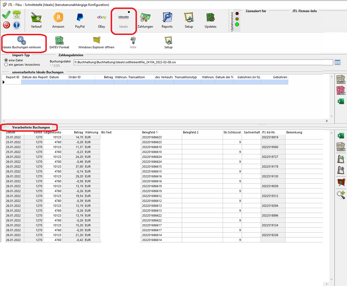Export processed bookings to Excel
This screenshot has height=286, width=347.
[341, 136]
